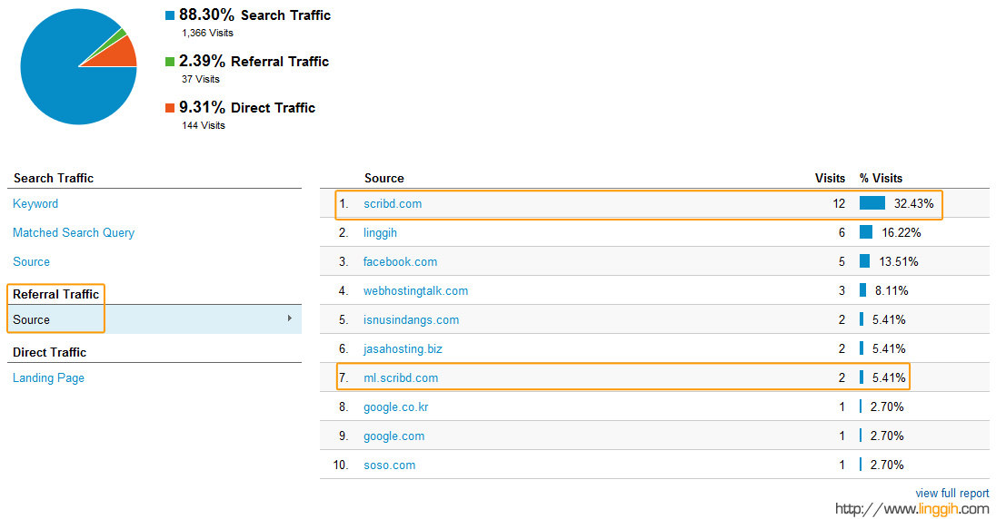Open facebook.com referral source
Image resolution: width=996 pixels, height=519 pixels.
pyautogui.click(x=400, y=262)
